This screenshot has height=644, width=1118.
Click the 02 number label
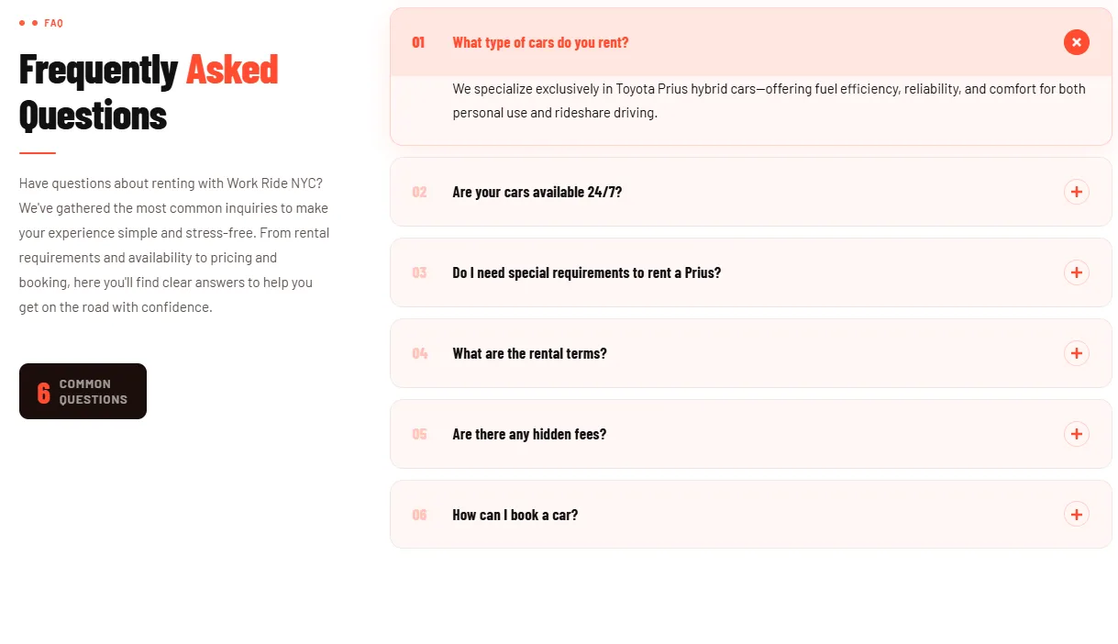(x=419, y=192)
